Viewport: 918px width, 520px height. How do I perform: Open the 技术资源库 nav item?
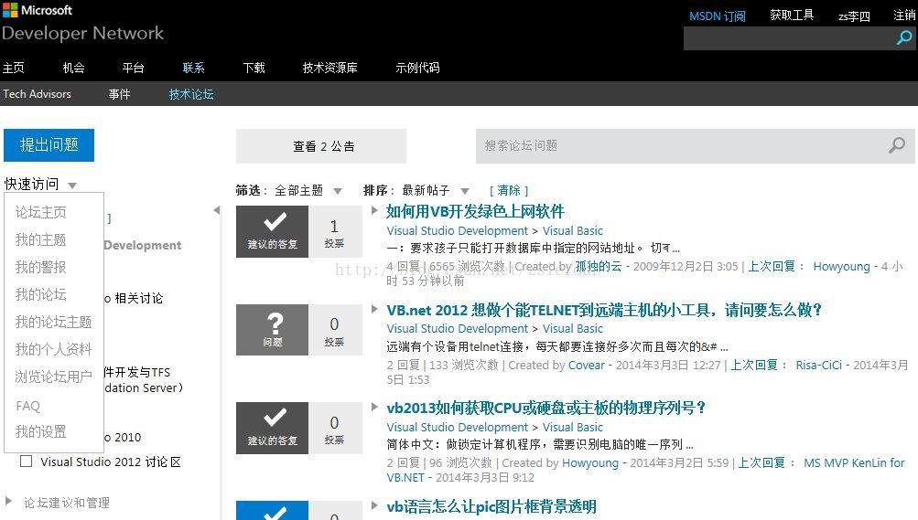click(330, 68)
